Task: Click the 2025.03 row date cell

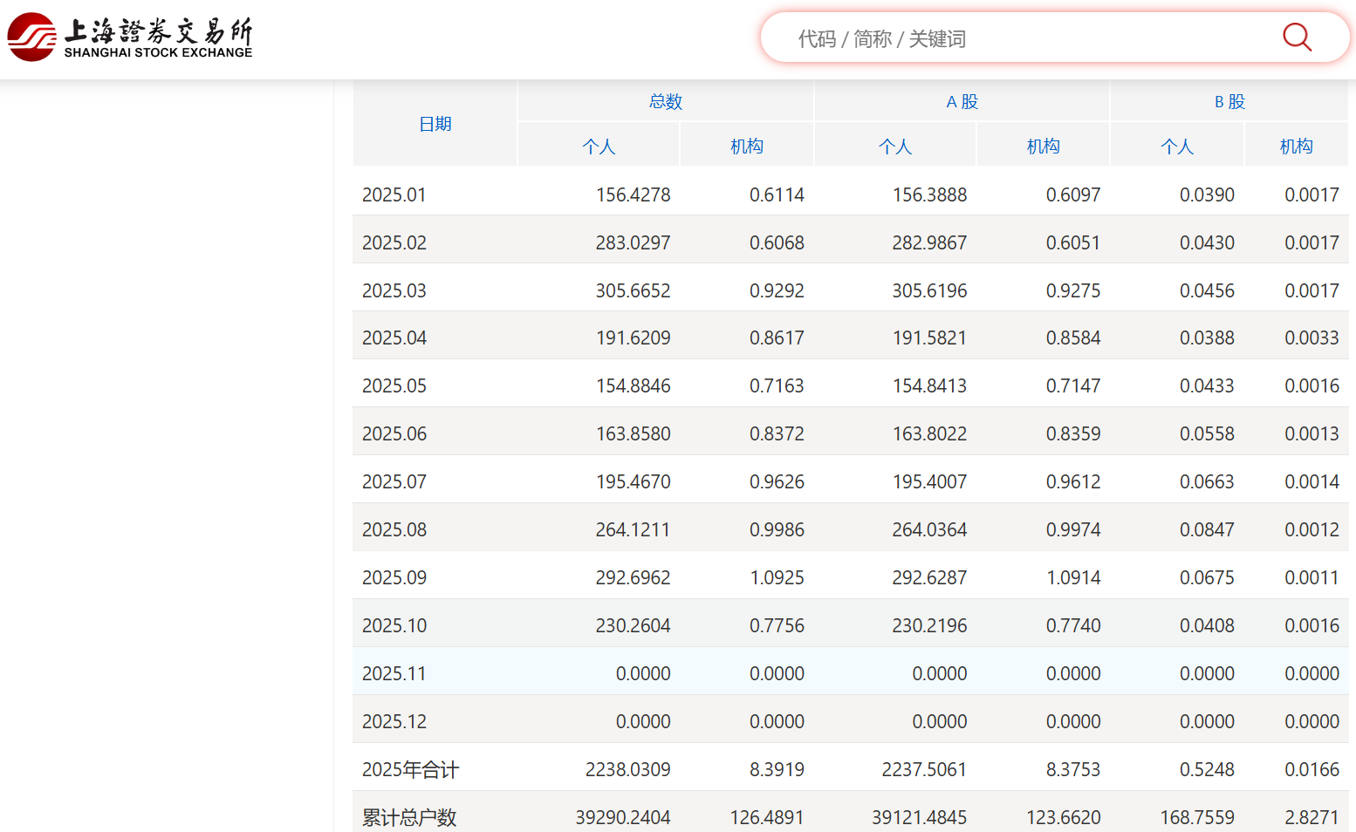Action: point(394,291)
